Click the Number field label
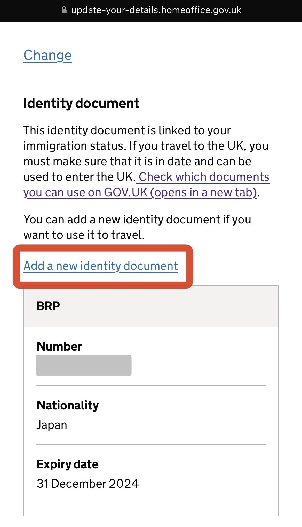The height and width of the screenshot is (527, 302). coord(59,346)
